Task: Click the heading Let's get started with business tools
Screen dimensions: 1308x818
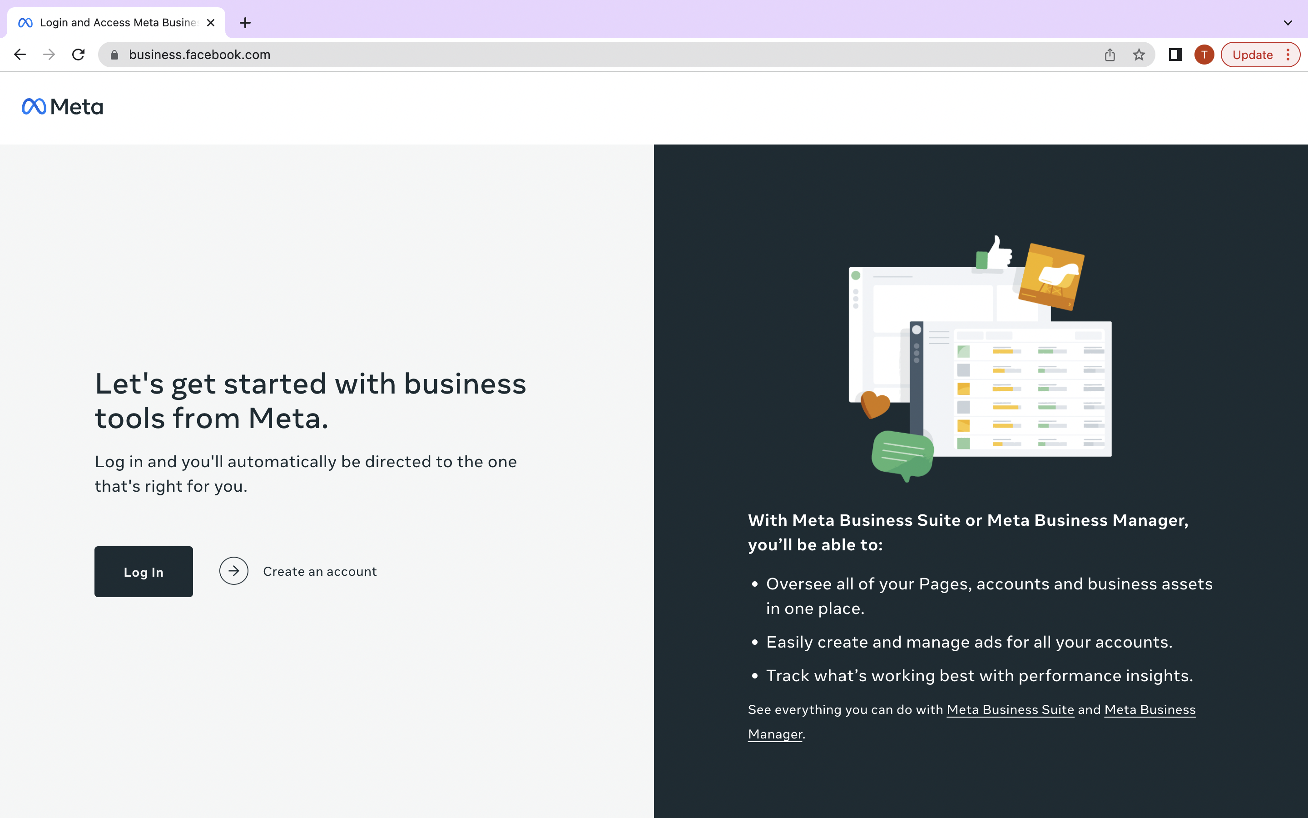Action: tap(310, 401)
